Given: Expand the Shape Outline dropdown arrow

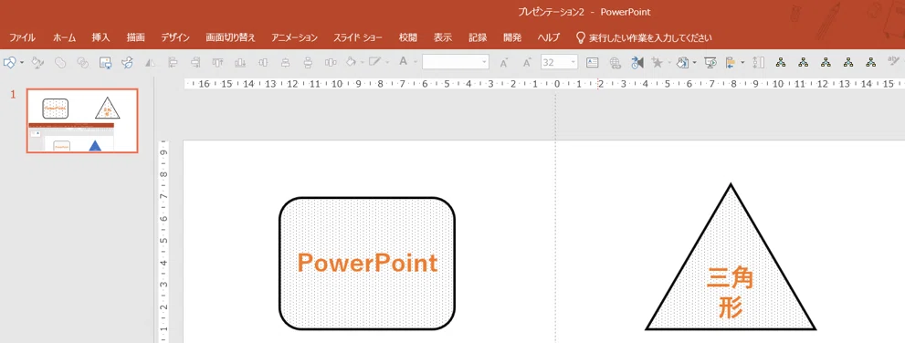Looking at the screenshot, I should [387, 62].
